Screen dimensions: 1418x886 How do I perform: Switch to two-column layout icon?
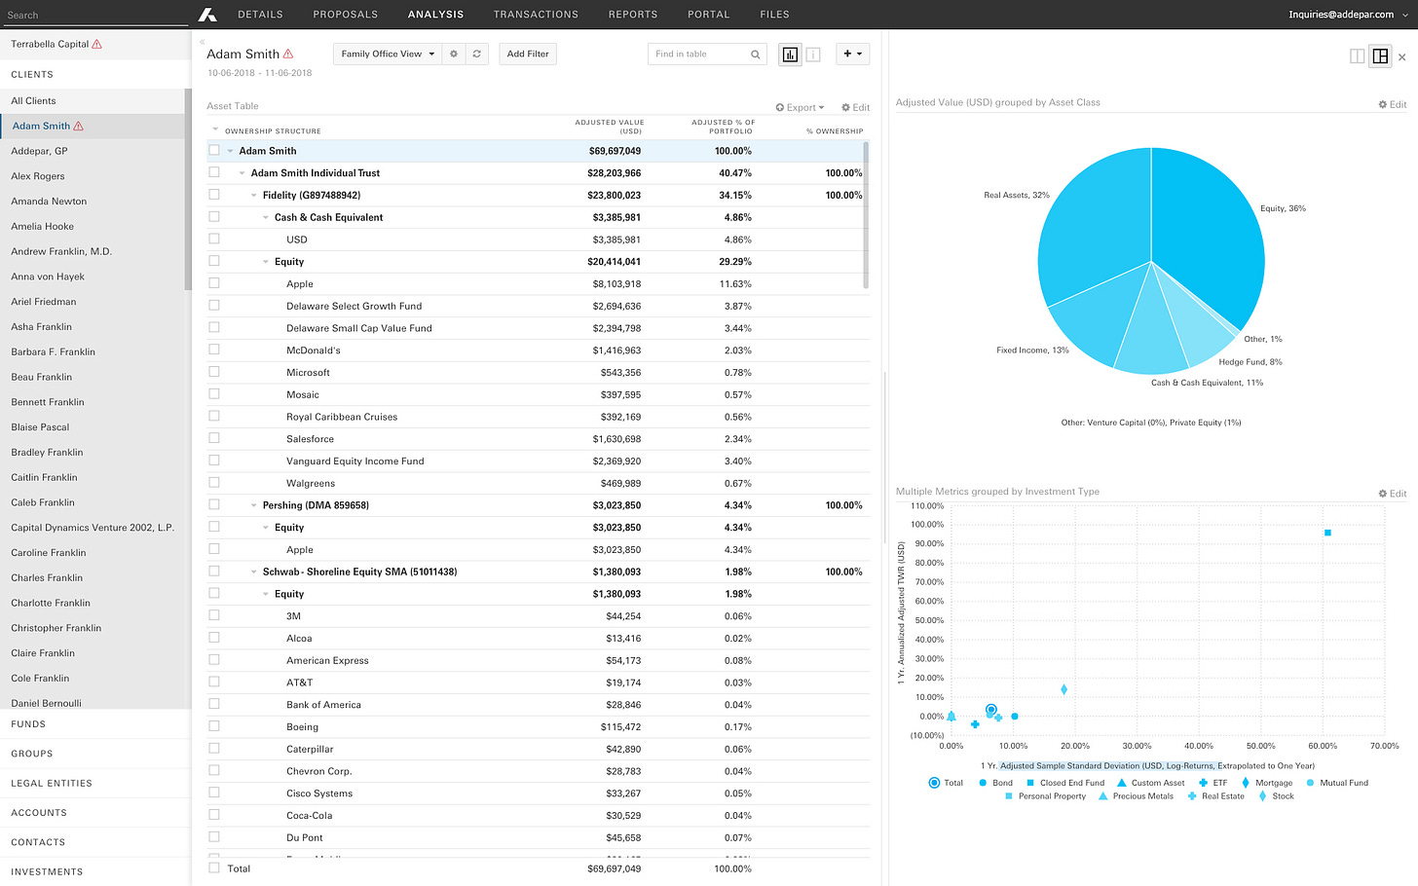tap(1357, 56)
